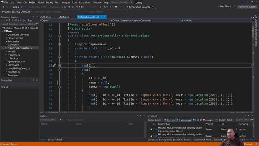259x146 pixels.
Task: Select Connected Services node
Action: [x=18, y=34]
